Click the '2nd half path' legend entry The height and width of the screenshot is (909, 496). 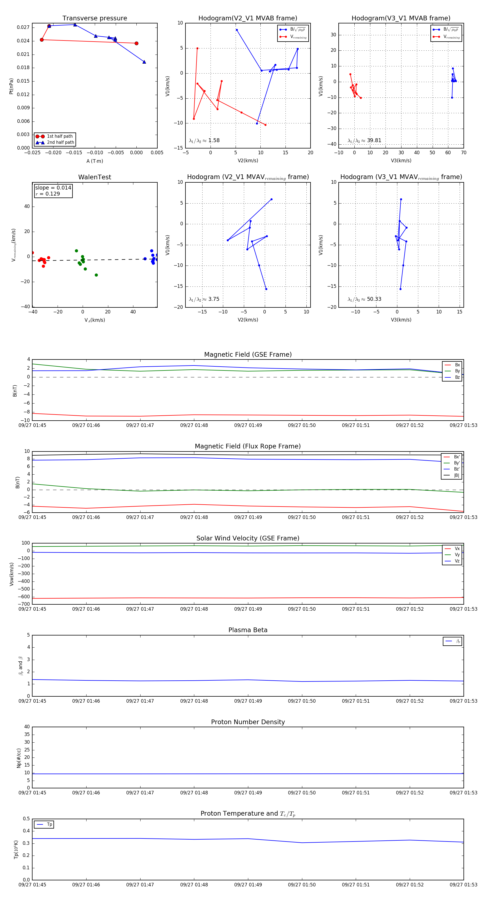point(55,143)
